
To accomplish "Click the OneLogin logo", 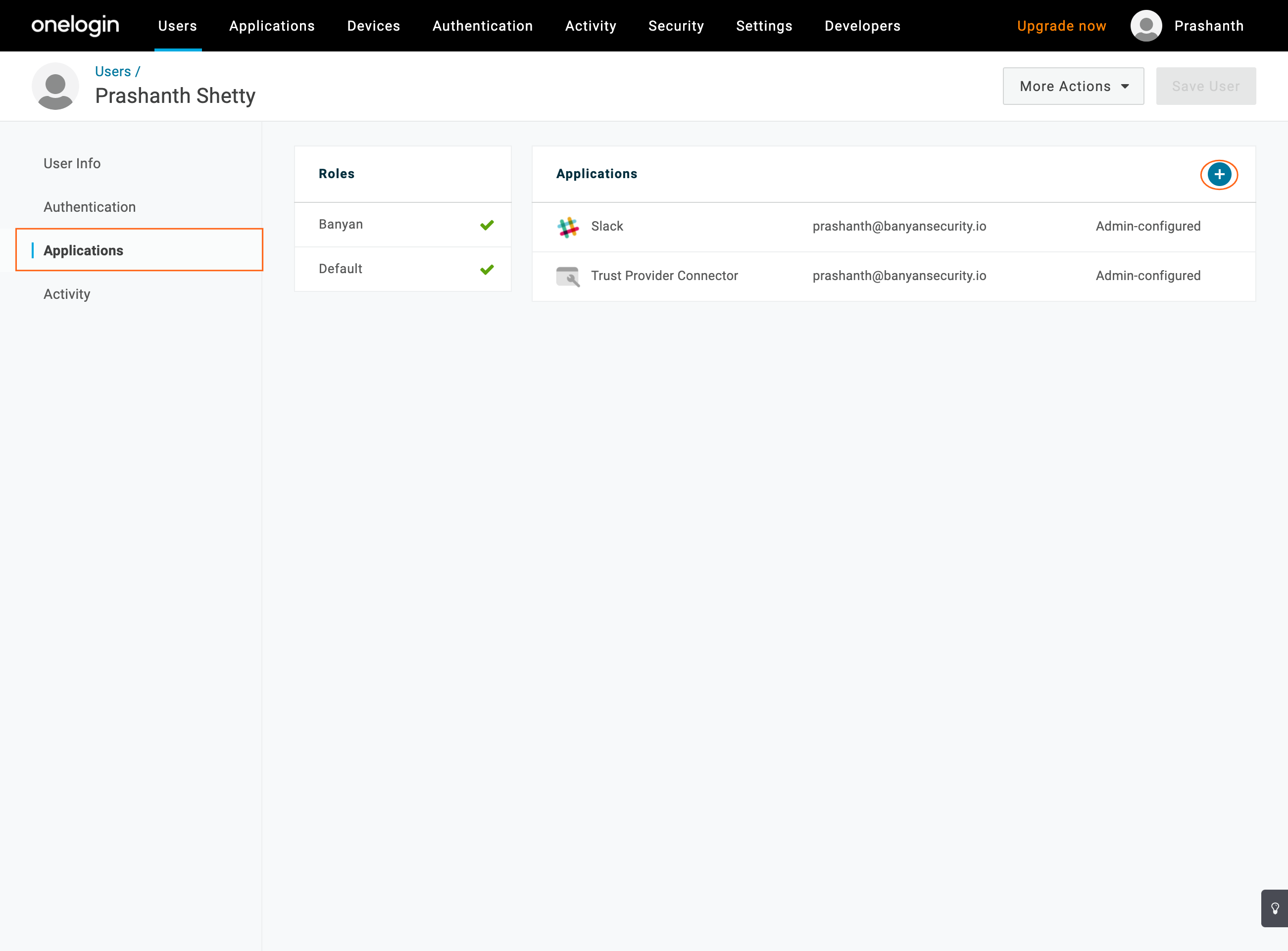I will pos(75,26).
